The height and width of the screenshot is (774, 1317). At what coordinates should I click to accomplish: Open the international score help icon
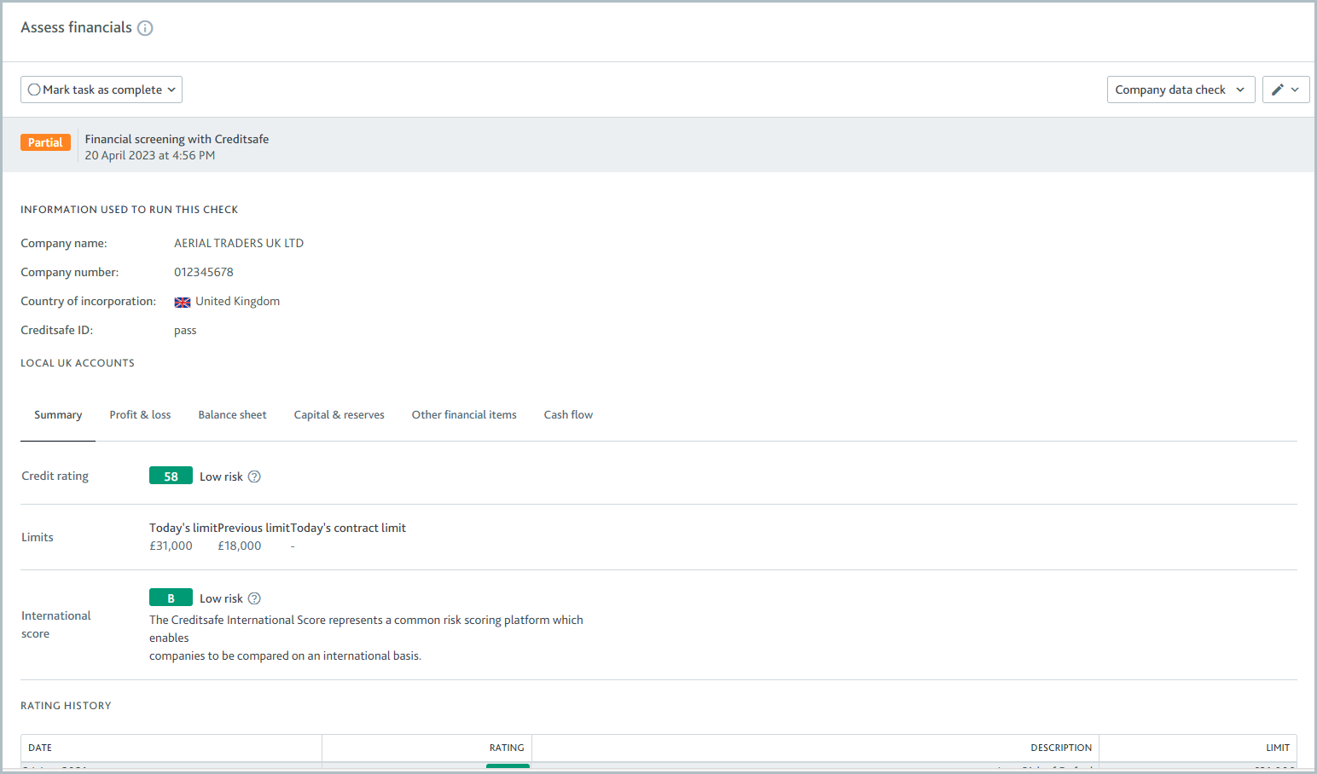[253, 598]
